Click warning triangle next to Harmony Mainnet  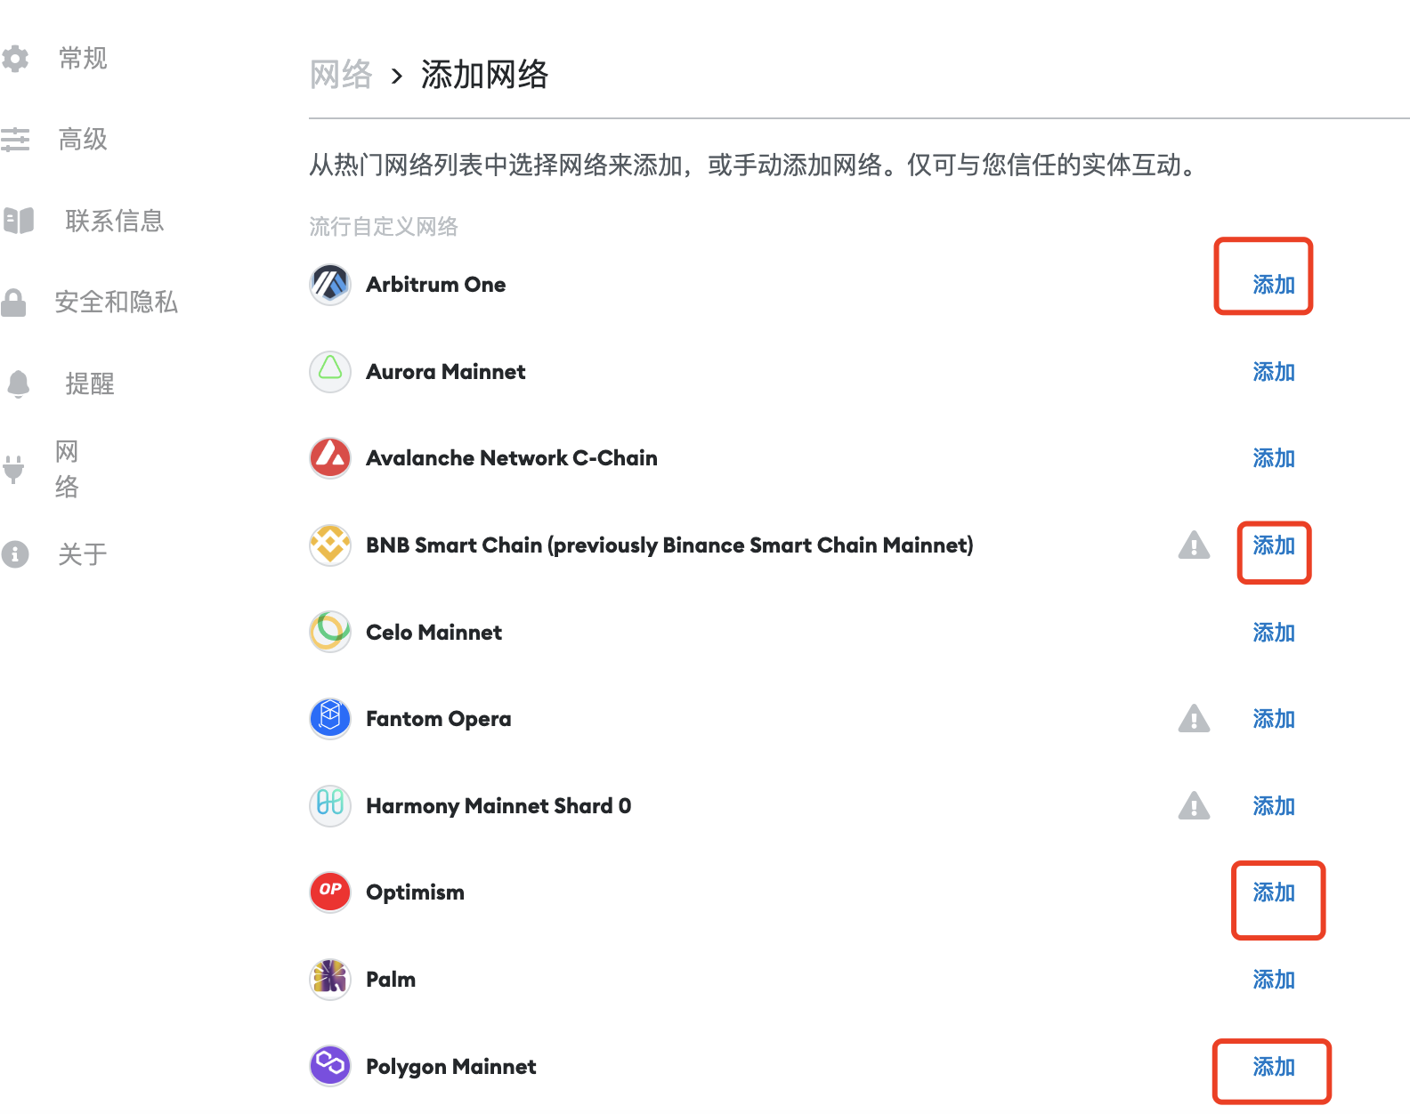[1194, 806]
